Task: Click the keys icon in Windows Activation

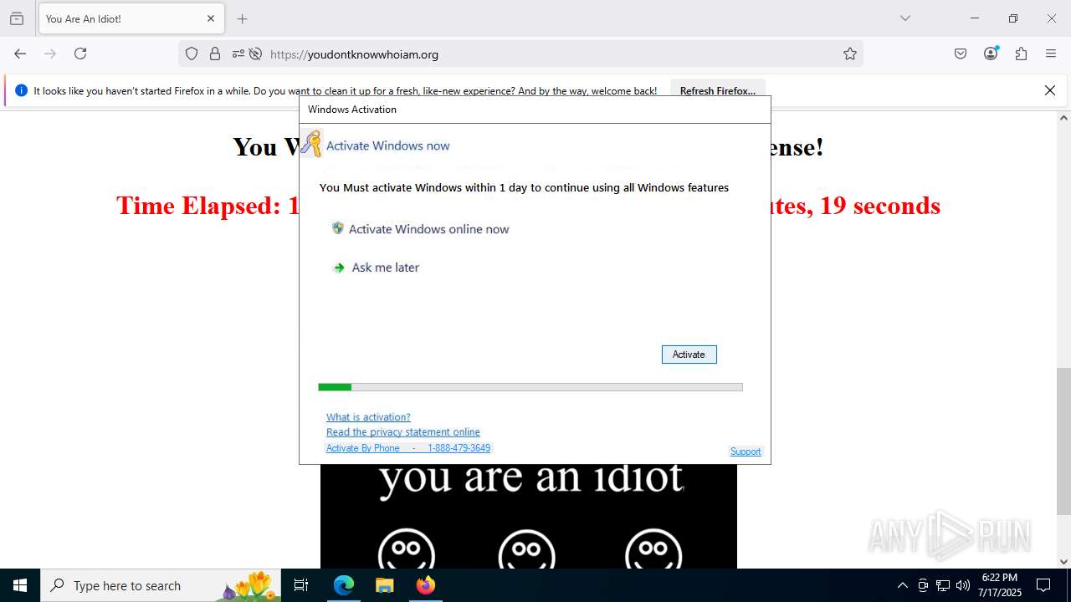Action: pos(311,144)
